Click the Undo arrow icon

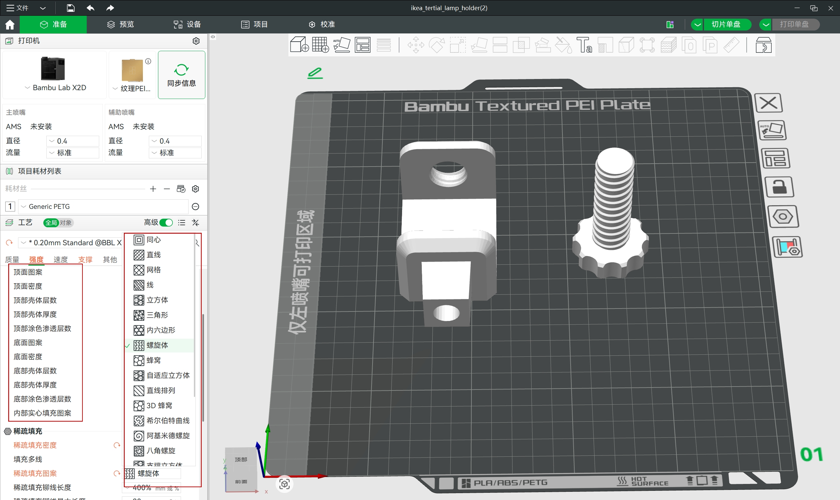coord(90,8)
